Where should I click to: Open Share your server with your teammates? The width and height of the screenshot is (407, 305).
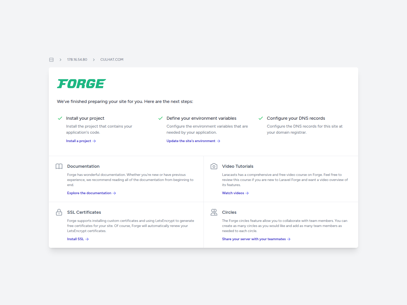[x=256, y=239]
